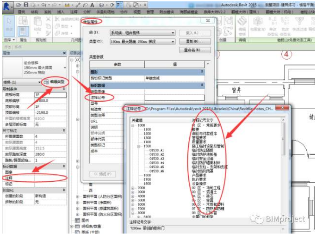
Task: Click the Schedules/Quantities icon in project browser
Action: click(x=77, y=226)
